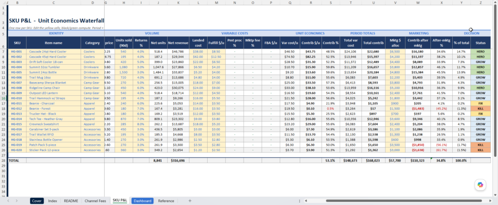Select total Mktg alloc $57,700
The width and height of the screenshot is (498, 205).
point(395,161)
